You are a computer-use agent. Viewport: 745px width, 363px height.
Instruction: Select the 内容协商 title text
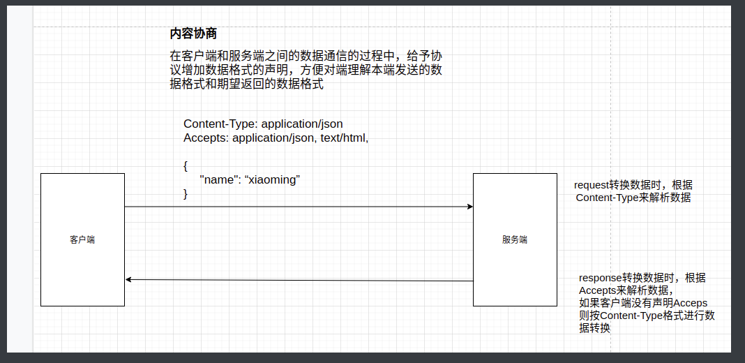pos(193,34)
